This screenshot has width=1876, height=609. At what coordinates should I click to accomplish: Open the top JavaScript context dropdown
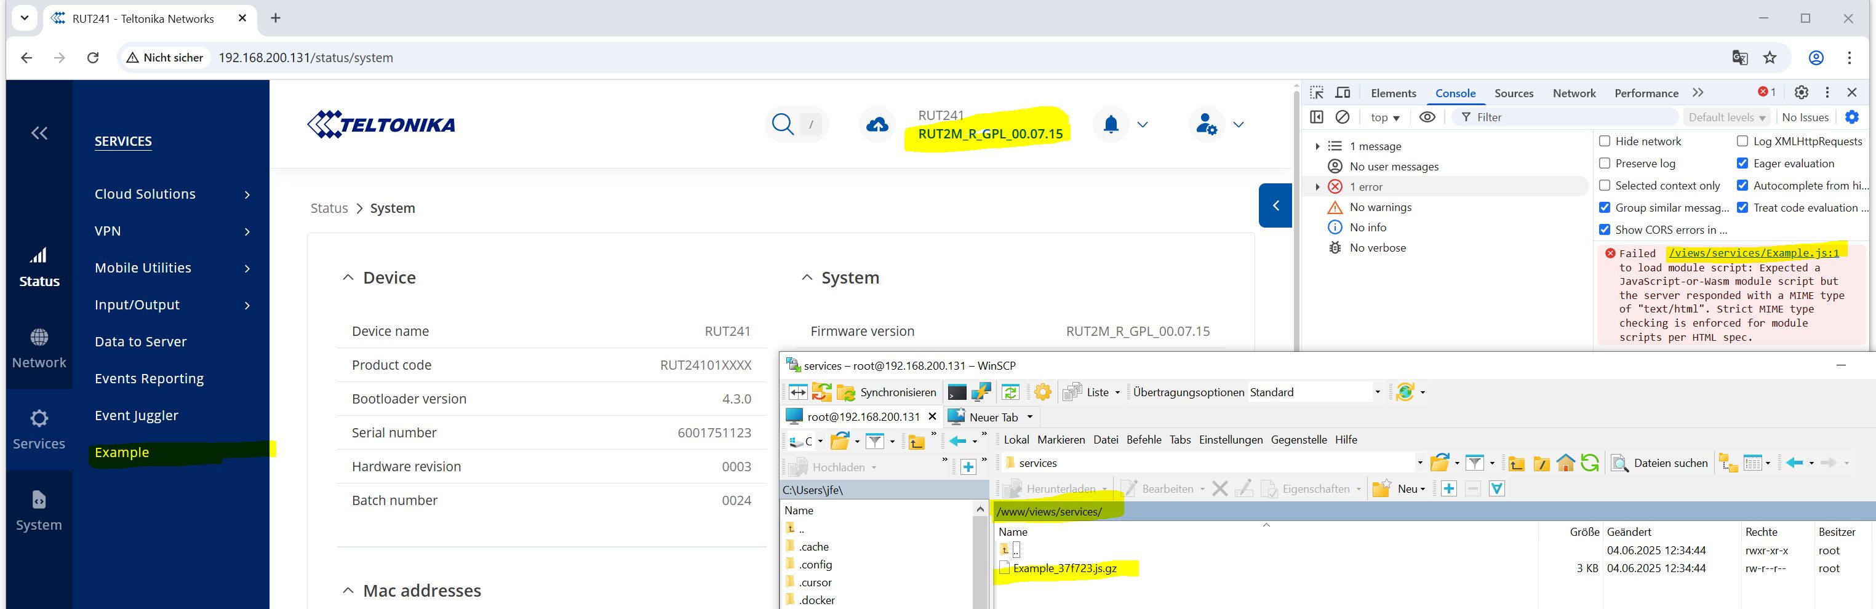pyautogui.click(x=1385, y=117)
